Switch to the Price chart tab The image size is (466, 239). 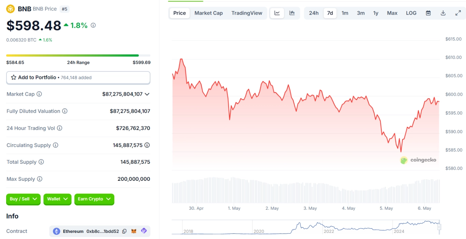point(179,13)
